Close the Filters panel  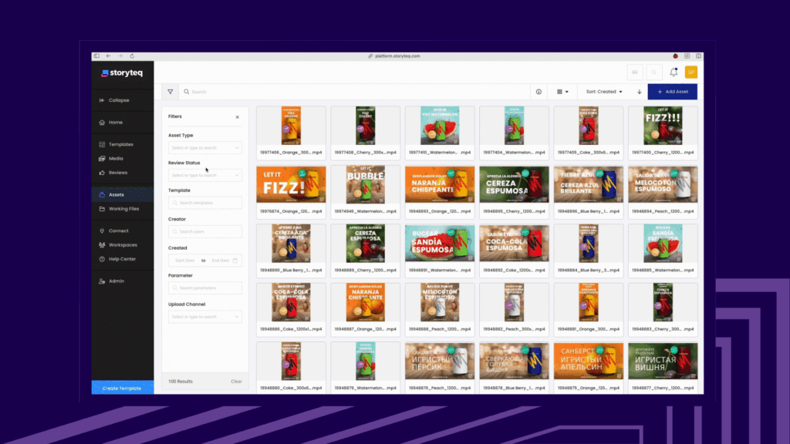point(238,117)
